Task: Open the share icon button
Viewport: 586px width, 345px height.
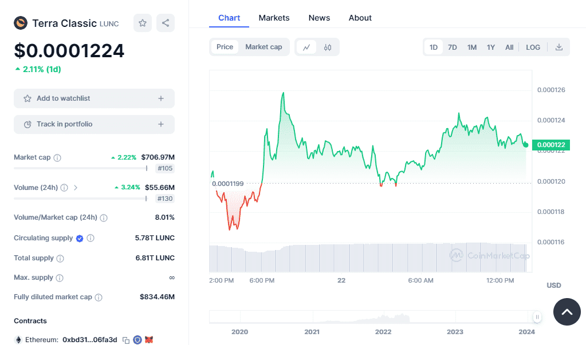Action: click(166, 23)
